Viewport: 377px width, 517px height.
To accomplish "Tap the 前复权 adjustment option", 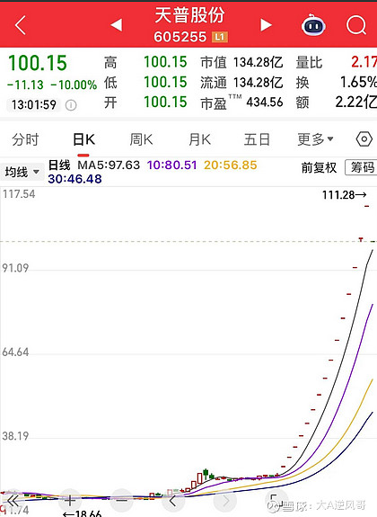I will 319,168.
